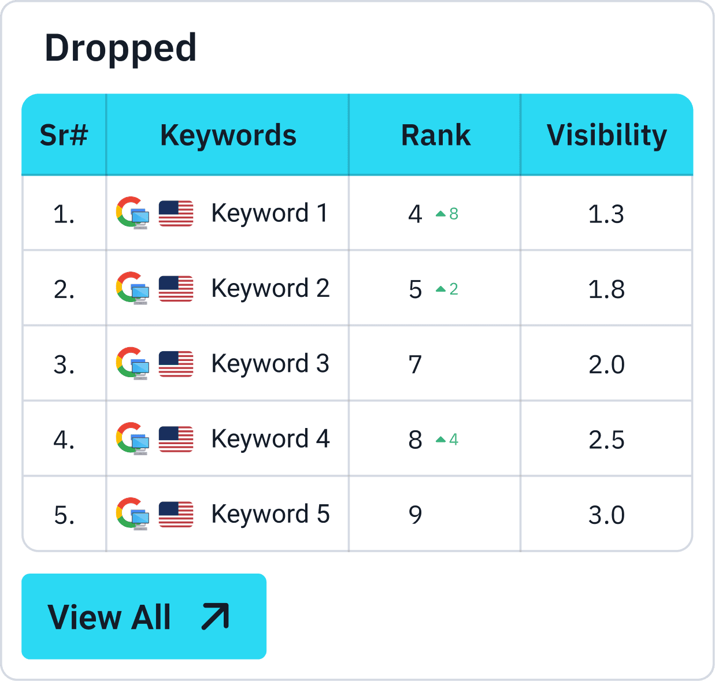The height and width of the screenshot is (681, 715).
Task: Click the rank value 9 for Keyword 5
Action: click(x=415, y=515)
